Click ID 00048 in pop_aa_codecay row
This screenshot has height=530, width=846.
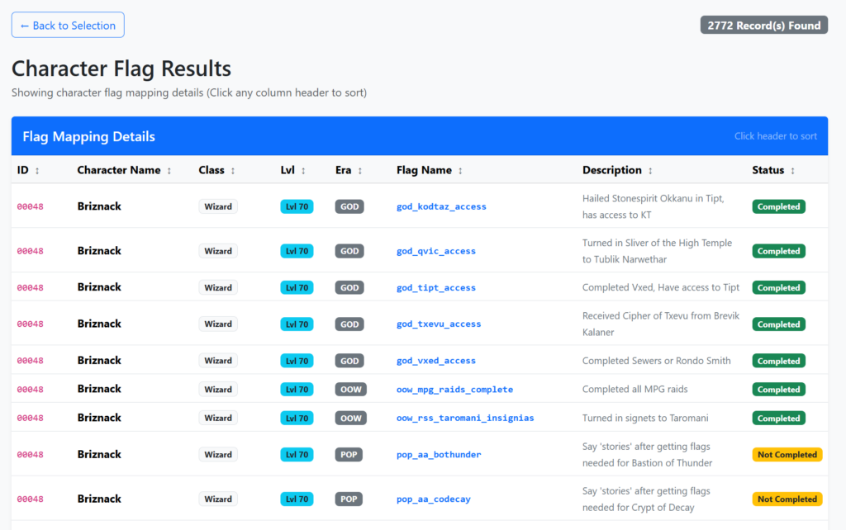pos(31,499)
